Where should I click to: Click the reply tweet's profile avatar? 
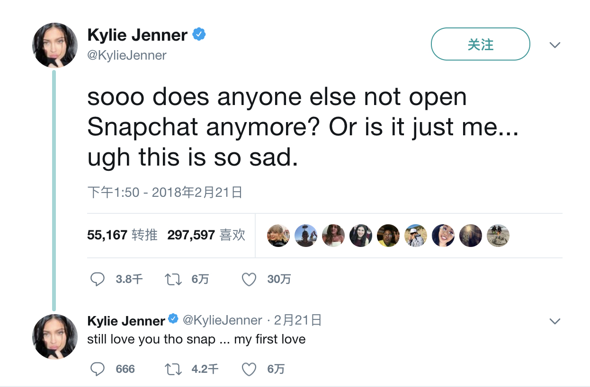coord(54,336)
